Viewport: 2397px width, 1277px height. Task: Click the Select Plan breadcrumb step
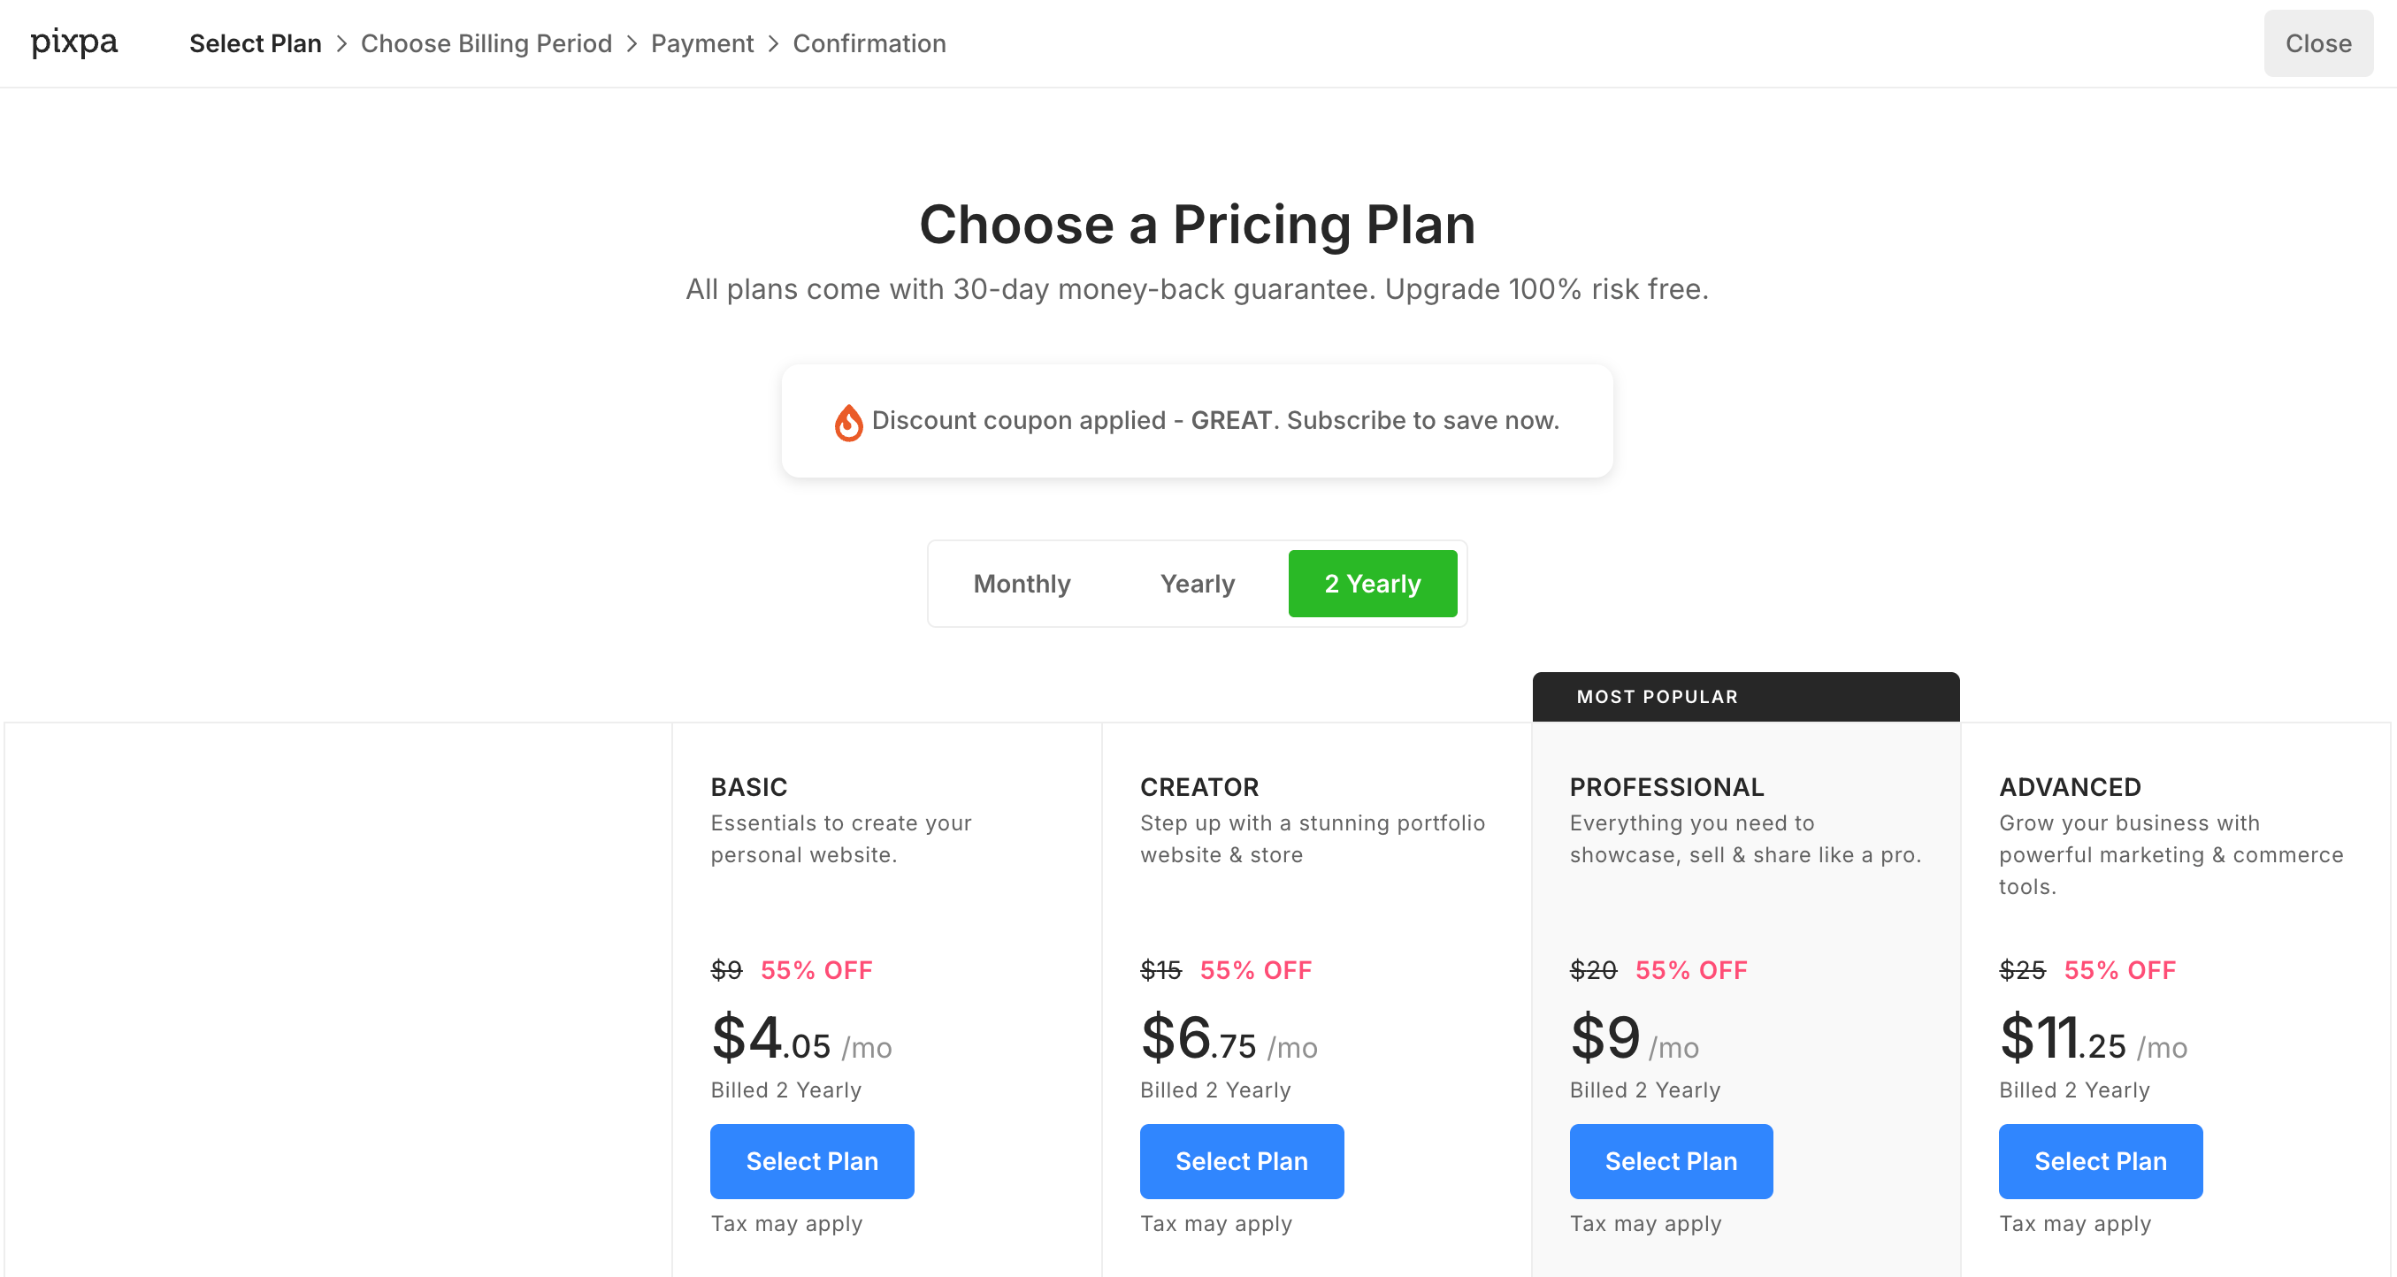coord(255,43)
